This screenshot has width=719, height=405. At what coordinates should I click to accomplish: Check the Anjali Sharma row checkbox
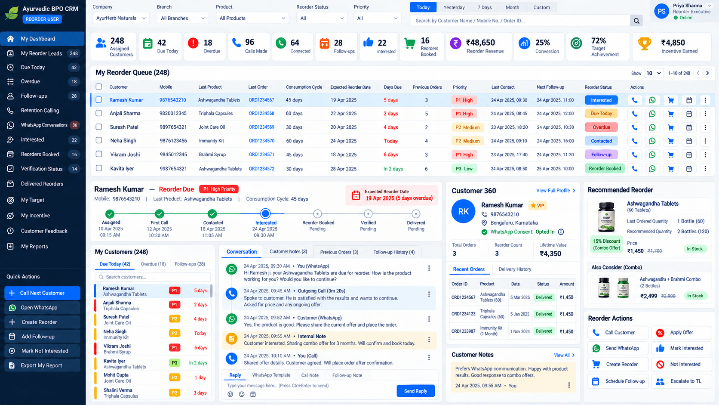click(99, 113)
